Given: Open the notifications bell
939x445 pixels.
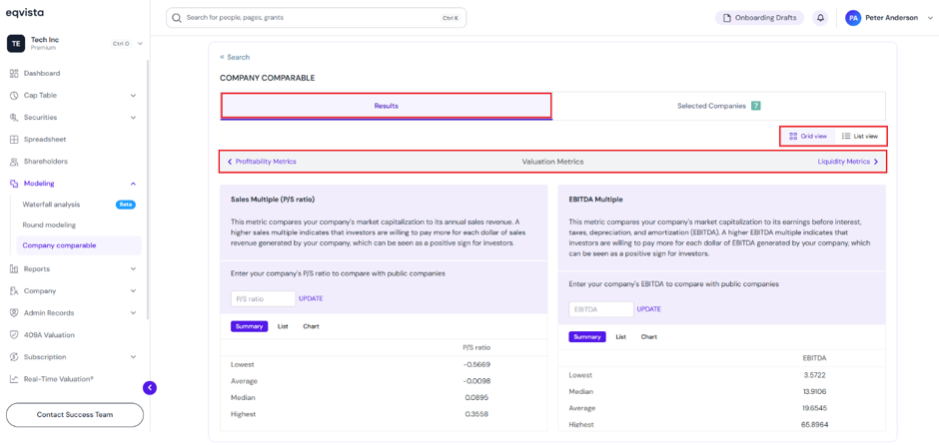Looking at the screenshot, I should pyautogui.click(x=820, y=18).
